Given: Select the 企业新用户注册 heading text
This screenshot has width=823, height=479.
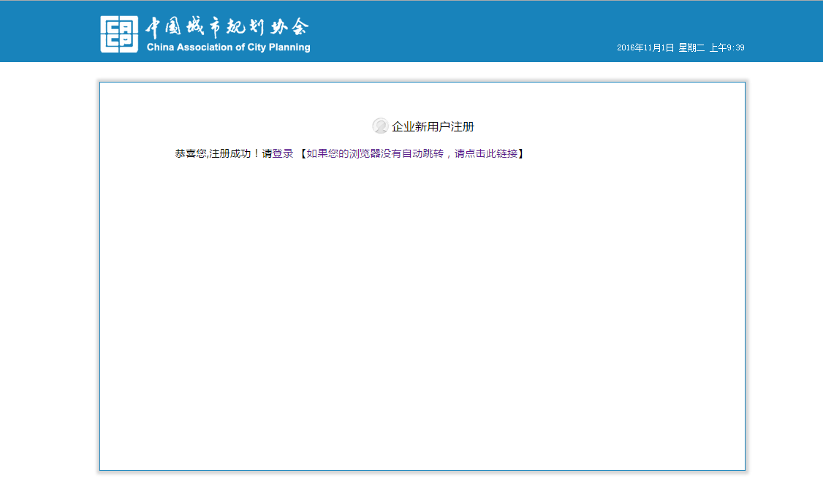Looking at the screenshot, I should 433,127.
